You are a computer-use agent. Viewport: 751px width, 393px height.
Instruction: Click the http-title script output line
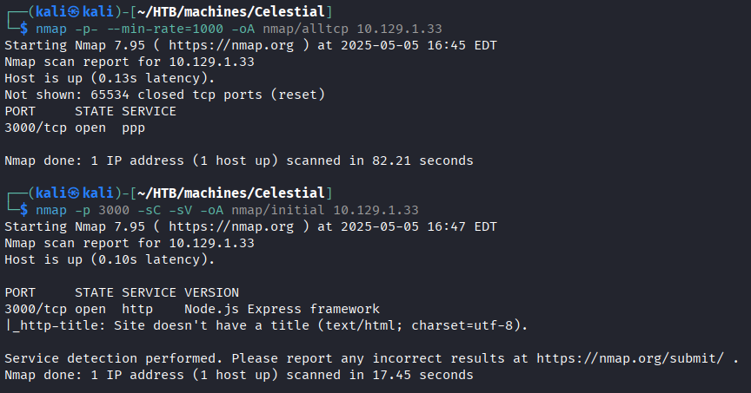coord(266,325)
